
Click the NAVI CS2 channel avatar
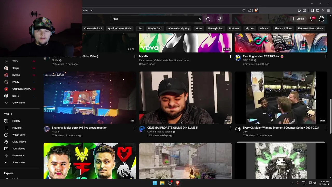tap(238, 58)
